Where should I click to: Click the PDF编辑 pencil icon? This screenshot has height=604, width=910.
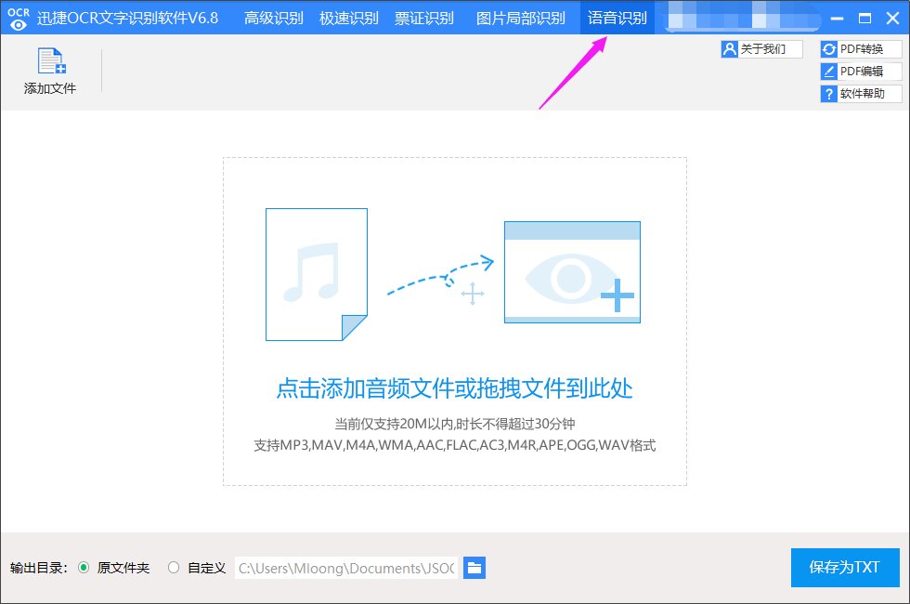click(829, 71)
